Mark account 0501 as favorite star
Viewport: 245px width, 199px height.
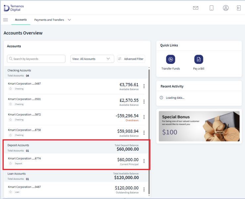tap(11, 104)
